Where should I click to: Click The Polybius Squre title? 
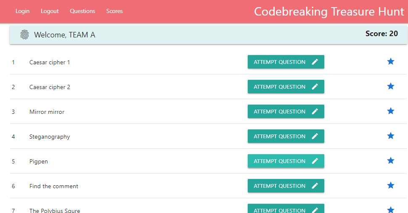coord(55,210)
